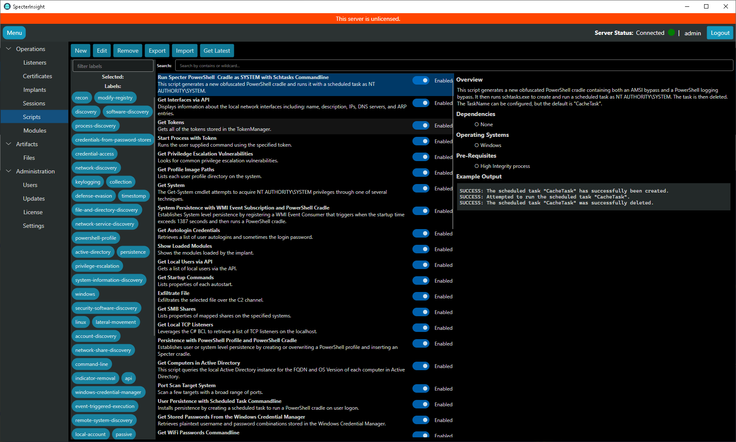Toggle the Get Profile Image Paths switch

coord(421,173)
